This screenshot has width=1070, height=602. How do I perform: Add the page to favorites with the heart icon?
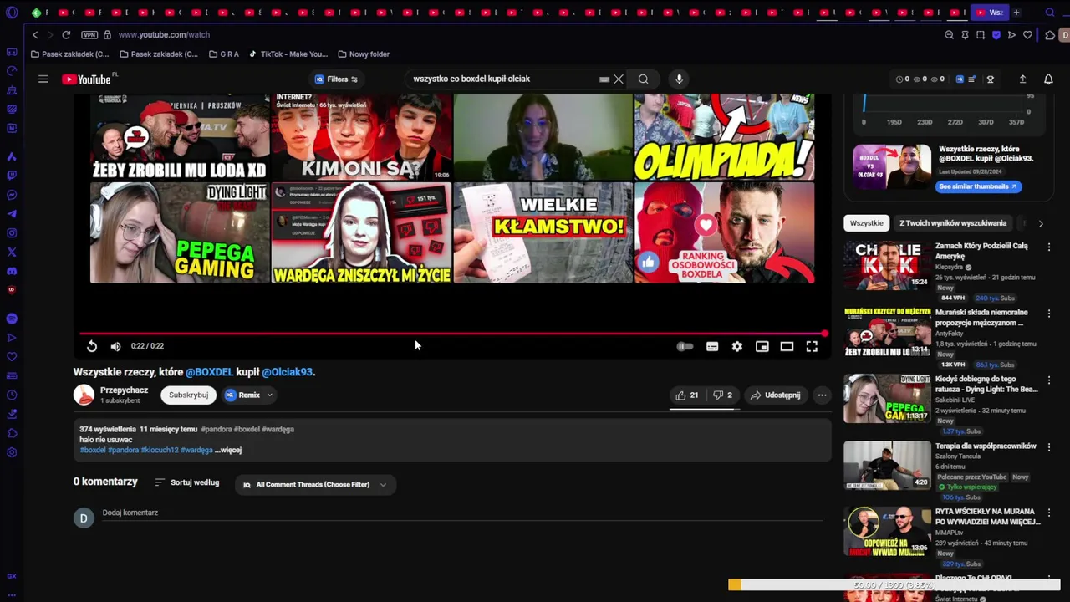1027,35
